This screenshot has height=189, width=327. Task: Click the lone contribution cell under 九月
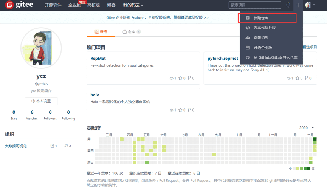(214, 155)
